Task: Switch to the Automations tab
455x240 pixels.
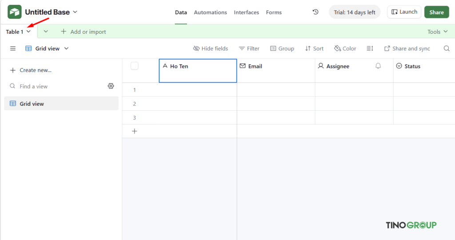Action: click(210, 12)
